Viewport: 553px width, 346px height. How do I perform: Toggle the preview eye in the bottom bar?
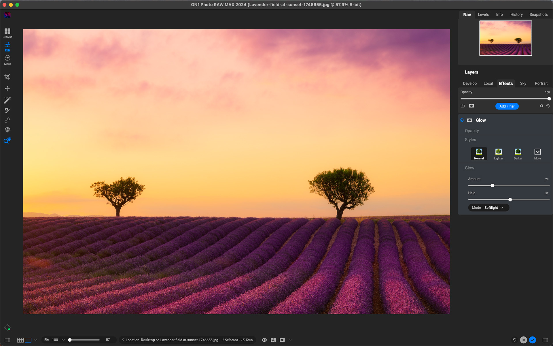[x=264, y=340]
